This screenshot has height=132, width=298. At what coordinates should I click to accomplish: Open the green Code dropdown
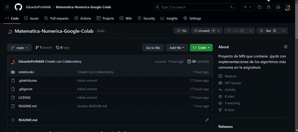[201, 48]
